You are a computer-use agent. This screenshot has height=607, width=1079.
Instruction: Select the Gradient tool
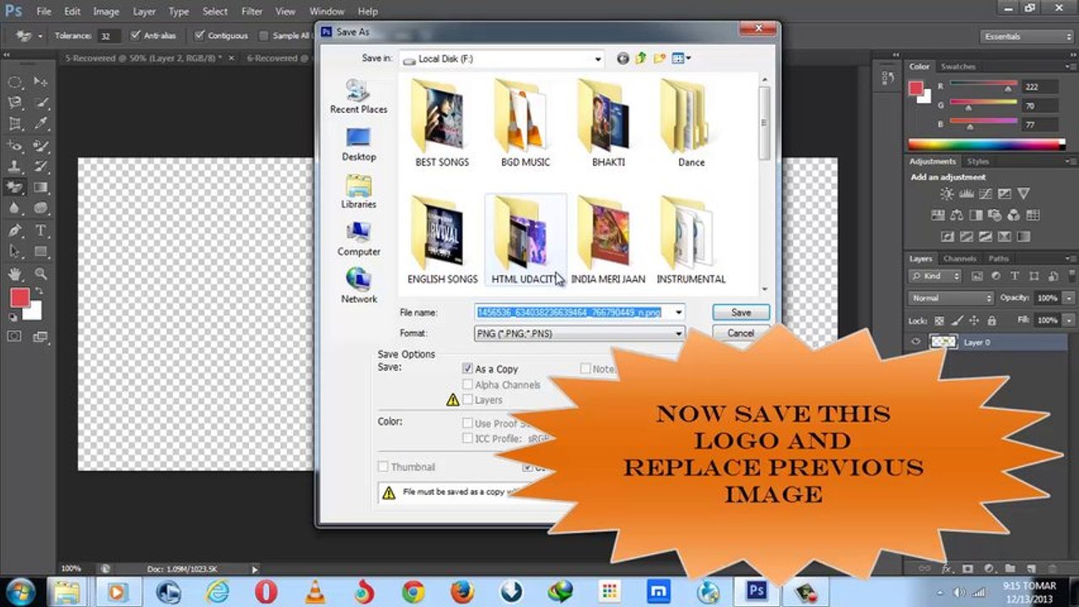point(40,187)
